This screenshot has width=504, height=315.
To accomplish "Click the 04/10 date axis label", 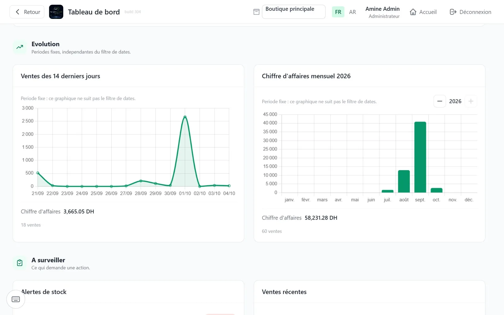I will 229,193.
